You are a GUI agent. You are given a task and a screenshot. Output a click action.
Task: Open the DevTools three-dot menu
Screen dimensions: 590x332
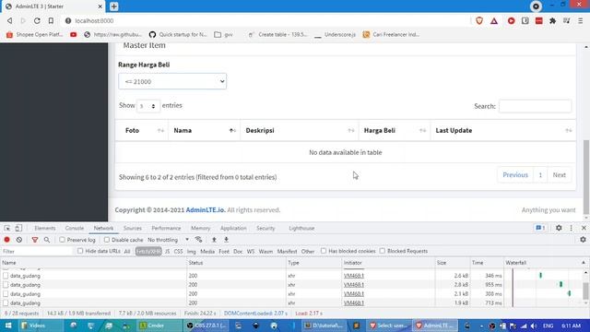(x=572, y=228)
